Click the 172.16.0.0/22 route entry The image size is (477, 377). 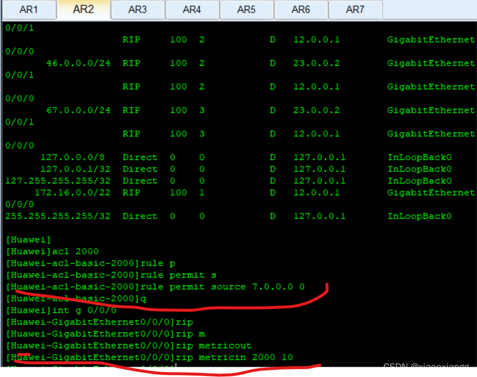pyautogui.click(x=73, y=193)
